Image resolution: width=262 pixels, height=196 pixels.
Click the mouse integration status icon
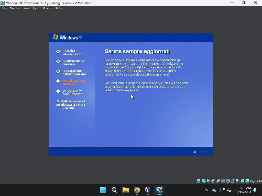coord(243,181)
